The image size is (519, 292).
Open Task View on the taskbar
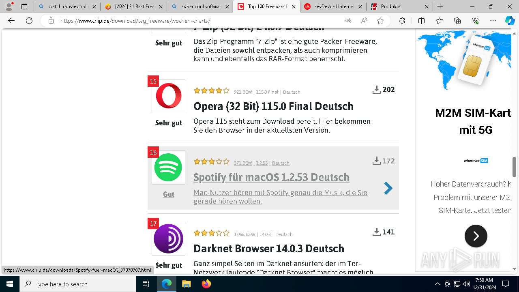tap(146, 284)
